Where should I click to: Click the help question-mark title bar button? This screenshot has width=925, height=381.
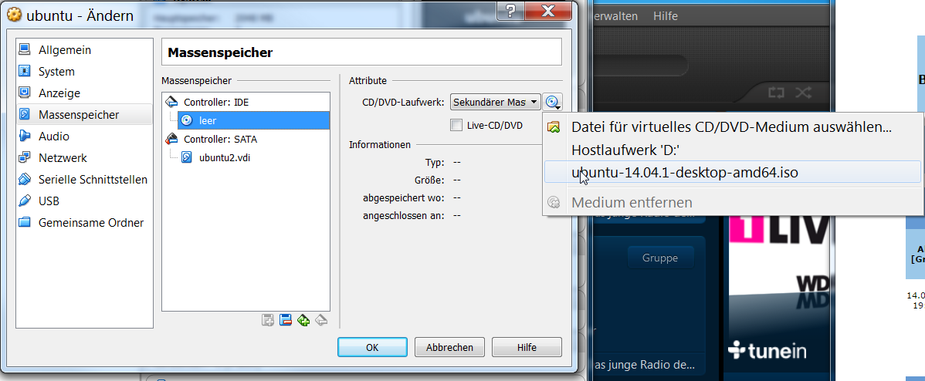click(510, 11)
